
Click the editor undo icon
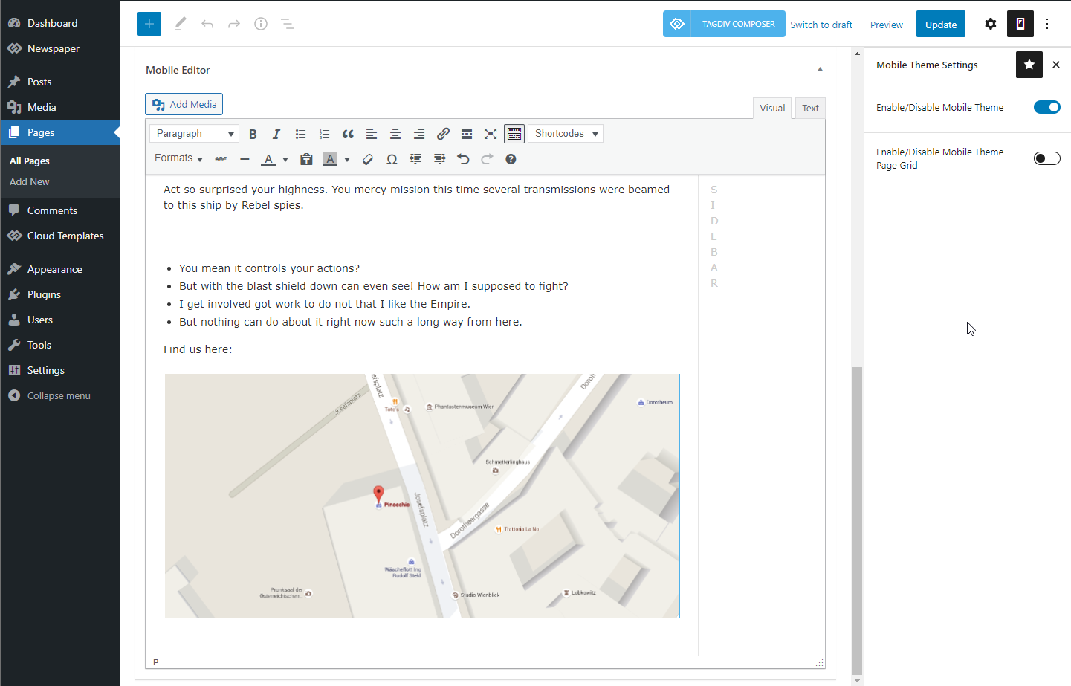[x=463, y=159]
